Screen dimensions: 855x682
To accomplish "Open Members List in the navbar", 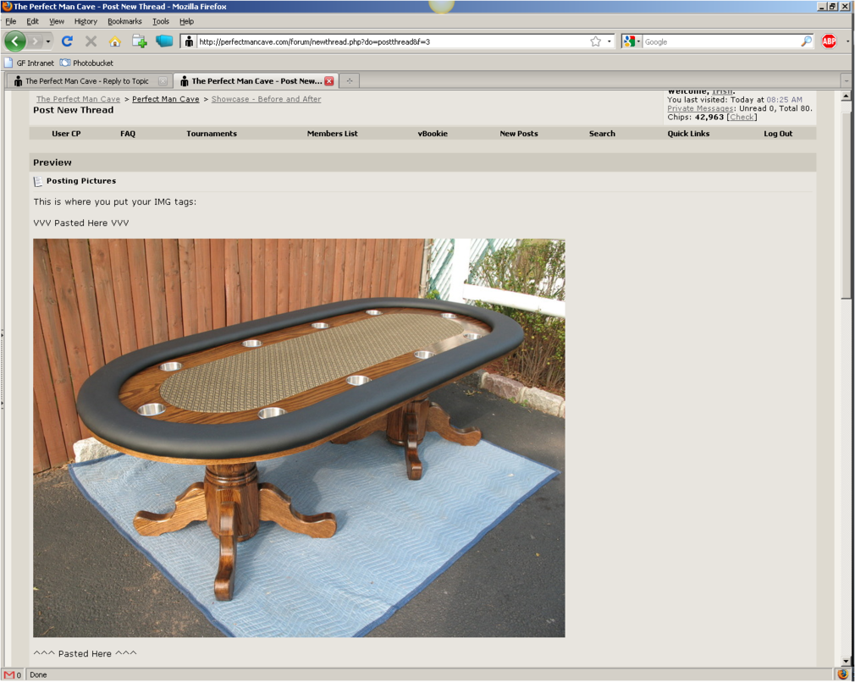I will pos(332,134).
